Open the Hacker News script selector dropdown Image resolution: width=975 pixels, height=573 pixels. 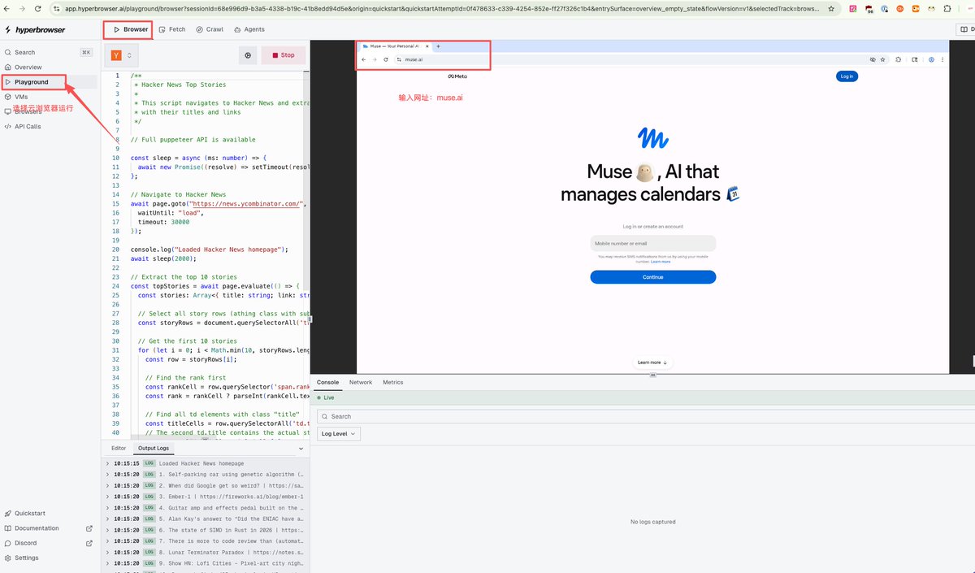click(121, 55)
